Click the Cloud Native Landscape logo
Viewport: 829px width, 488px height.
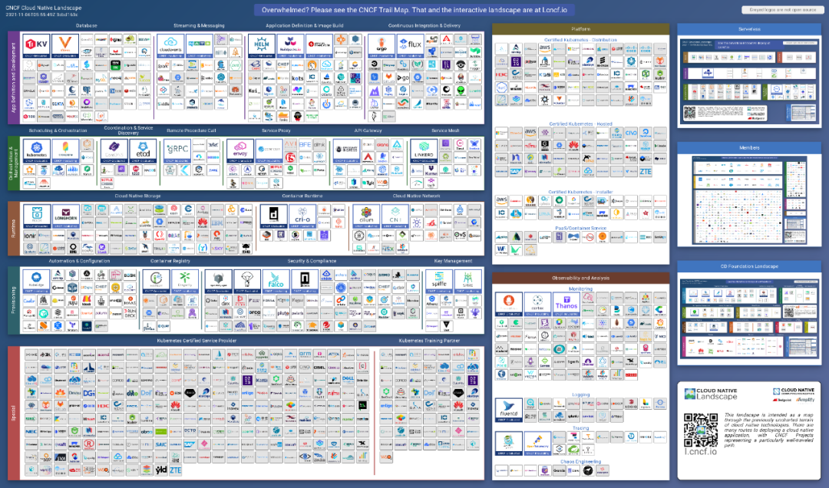[x=711, y=394]
